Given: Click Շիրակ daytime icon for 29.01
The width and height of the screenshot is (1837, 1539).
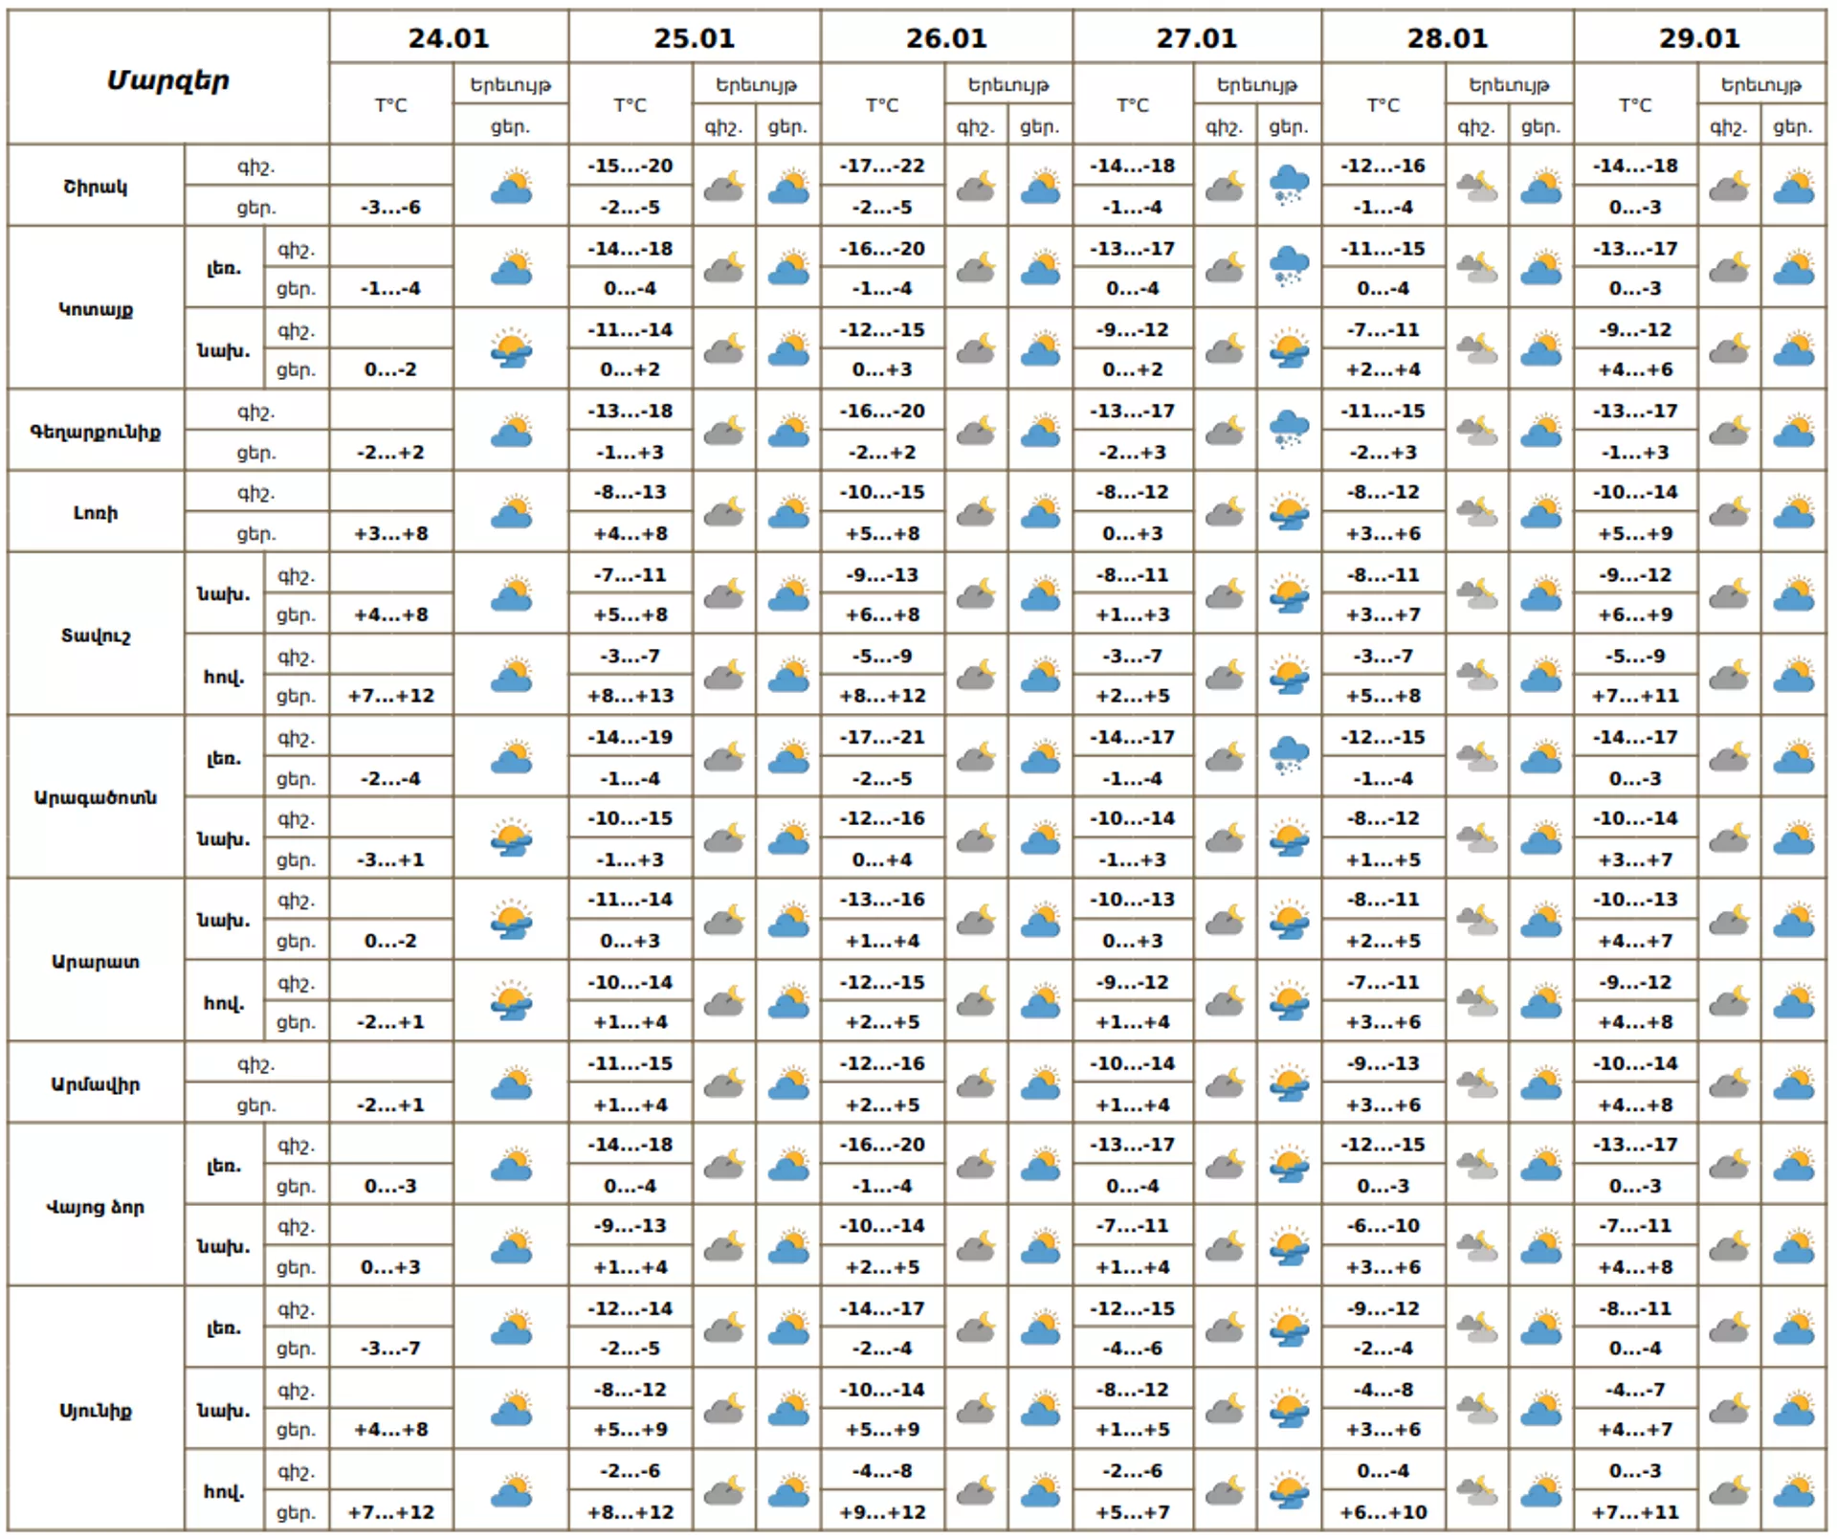Looking at the screenshot, I should click(1793, 187).
